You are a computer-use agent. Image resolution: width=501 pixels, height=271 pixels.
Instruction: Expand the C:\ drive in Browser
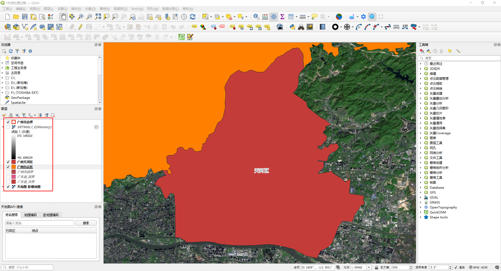(2, 78)
